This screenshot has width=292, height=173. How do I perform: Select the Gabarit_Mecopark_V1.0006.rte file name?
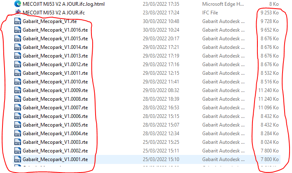click(55, 116)
